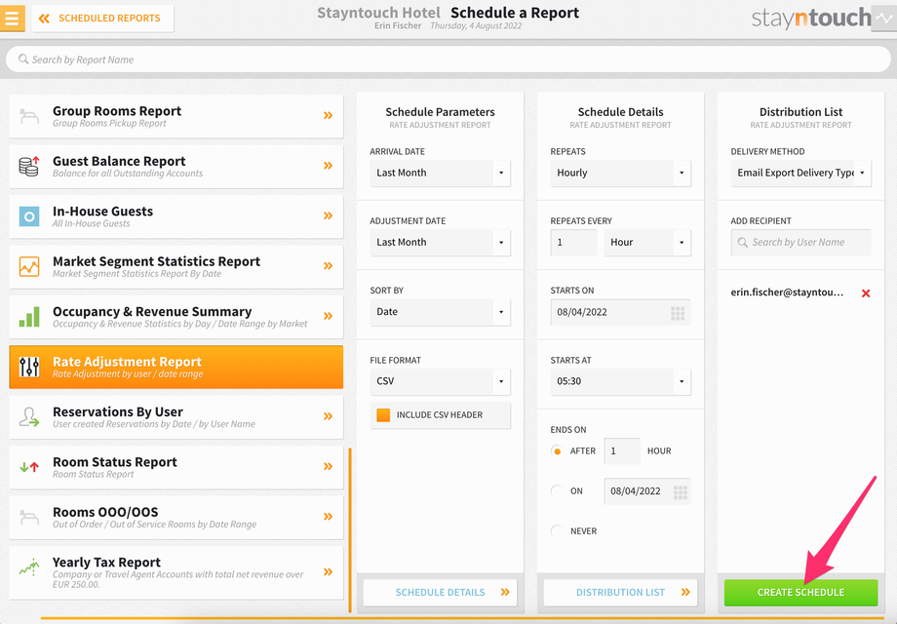Click the Schedule Details button
The image size is (897, 624).
coord(440,593)
